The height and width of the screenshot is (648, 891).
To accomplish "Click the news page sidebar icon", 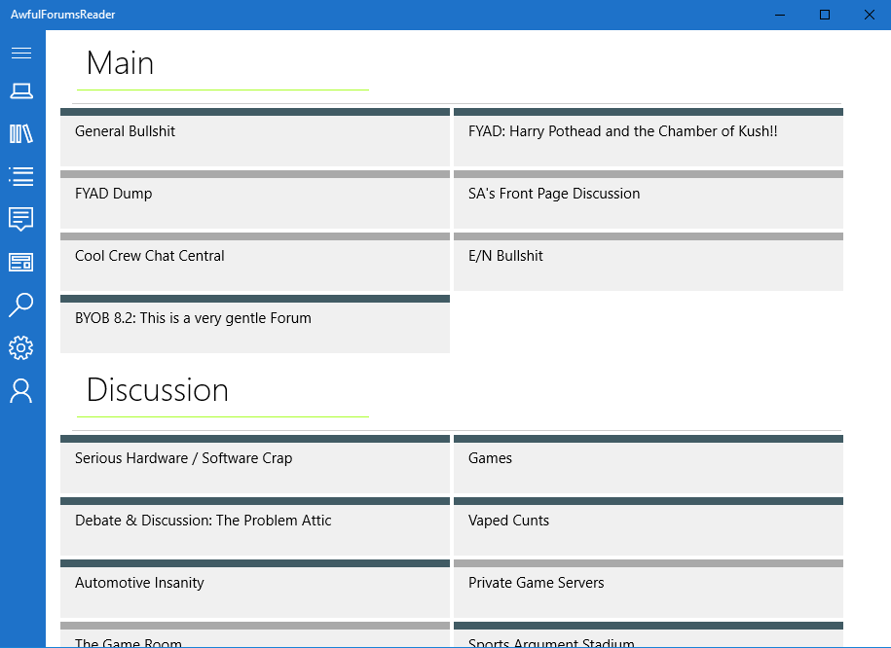I will (21, 262).
